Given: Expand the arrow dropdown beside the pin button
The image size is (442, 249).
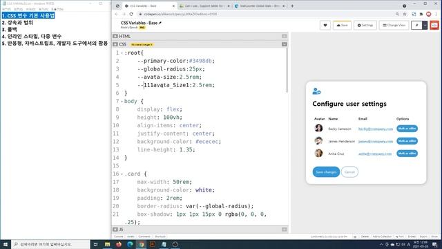Looking at the screenshot, I should point(425,25).
